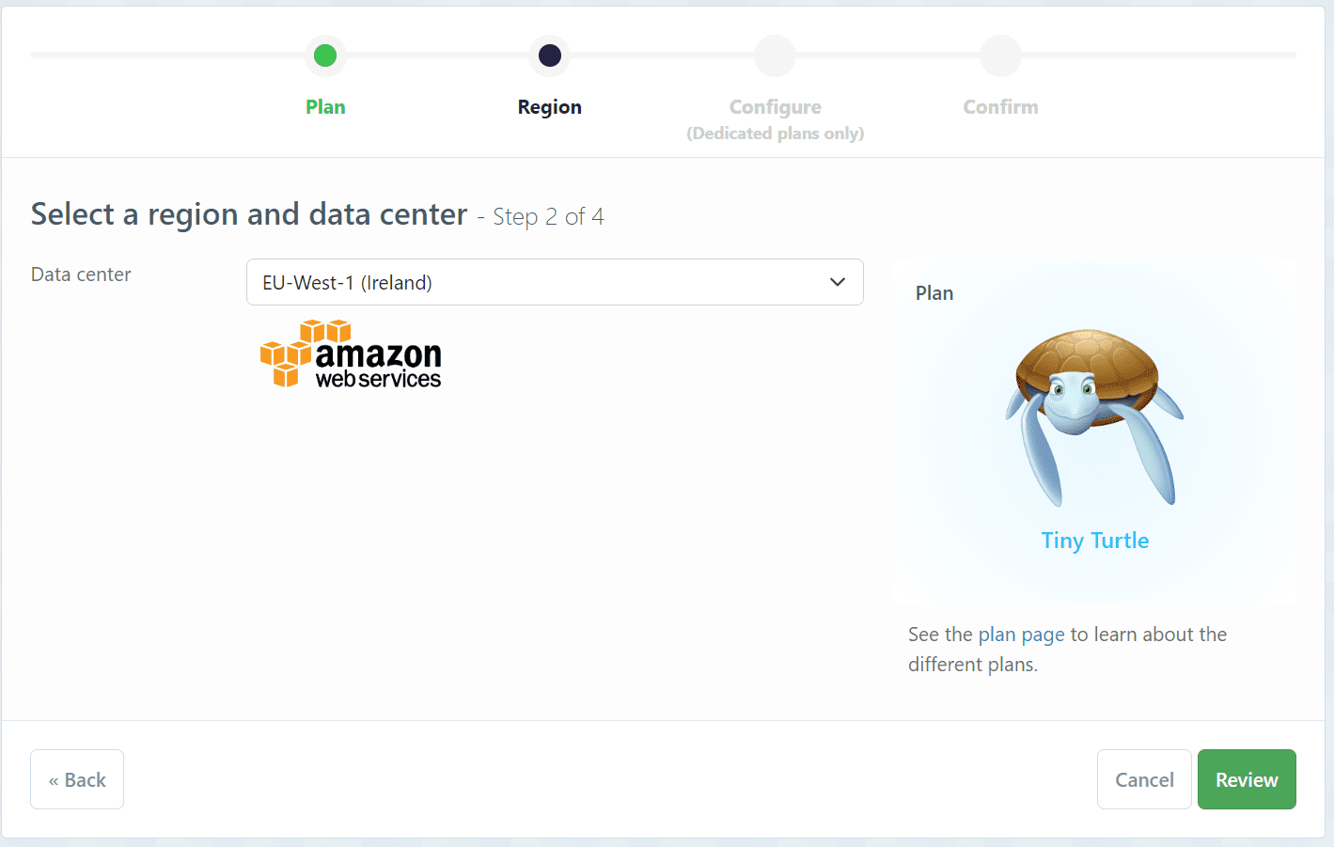Click the greyed Confirm step circle

[1000, 55]
